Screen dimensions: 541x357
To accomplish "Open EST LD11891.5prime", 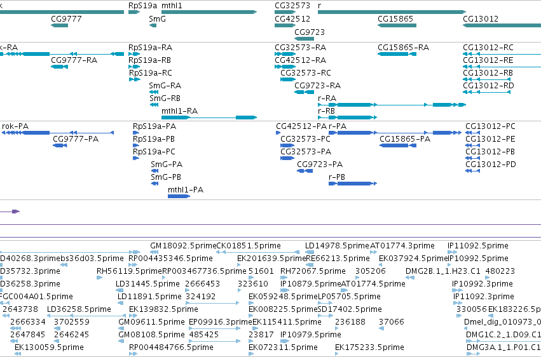I will (x=120, y=303).
